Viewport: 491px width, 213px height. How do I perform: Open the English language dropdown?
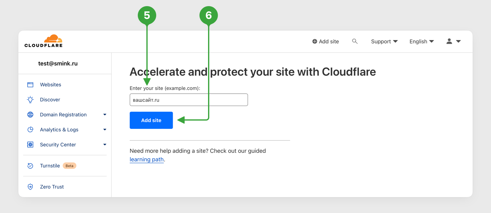pyautogui.click(x=422, y=41)
